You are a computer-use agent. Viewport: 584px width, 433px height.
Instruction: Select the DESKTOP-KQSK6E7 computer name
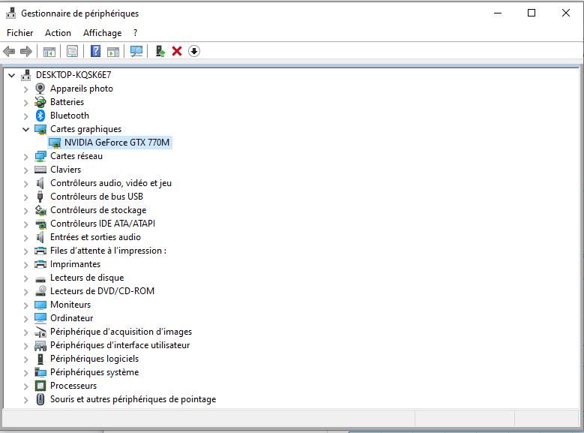[x=73, y=75]
